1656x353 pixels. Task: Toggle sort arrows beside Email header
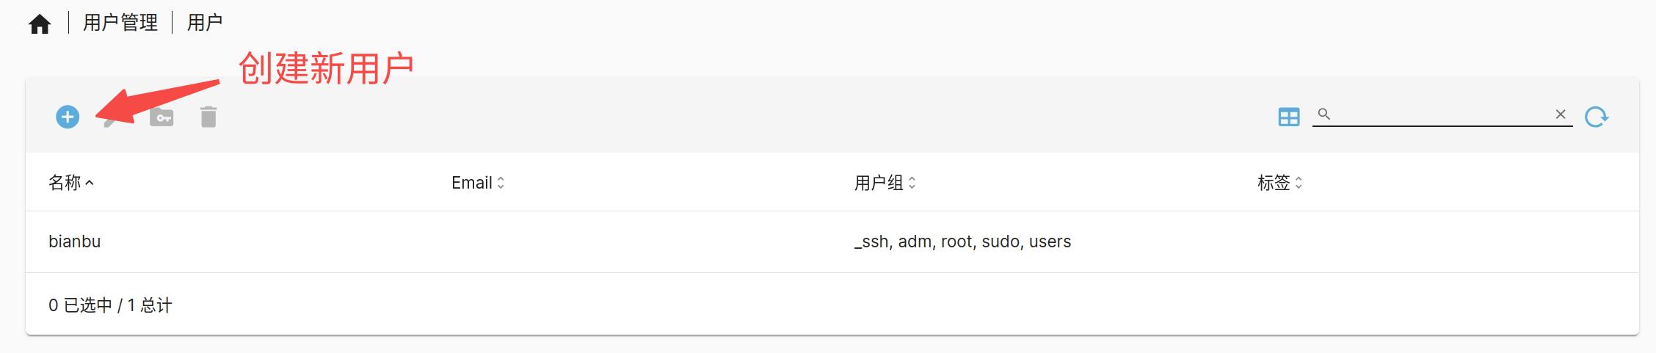[x=501, y=183]
